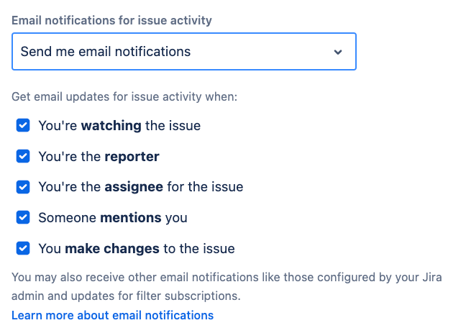Open Learn more about email notifications link
Image resolution: width=466 pixels, height=328 pixels.
(112, 315)
